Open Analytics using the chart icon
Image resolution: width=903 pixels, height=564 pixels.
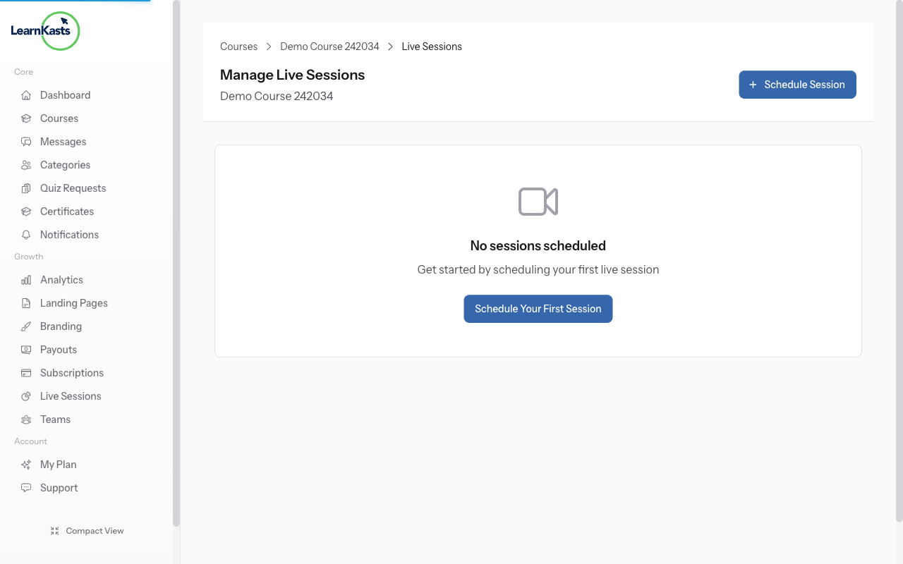(x=26, y=279)
